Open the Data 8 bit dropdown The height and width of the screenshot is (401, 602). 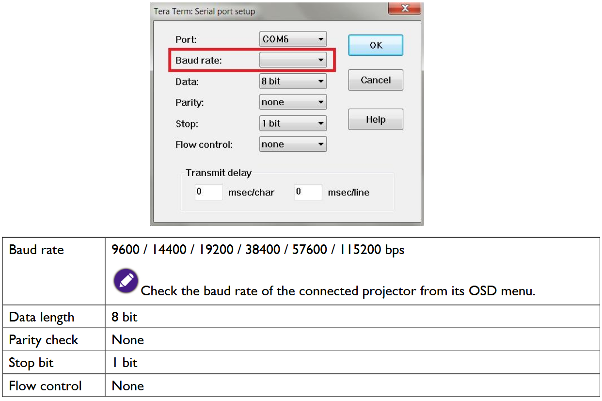point(293,81)
